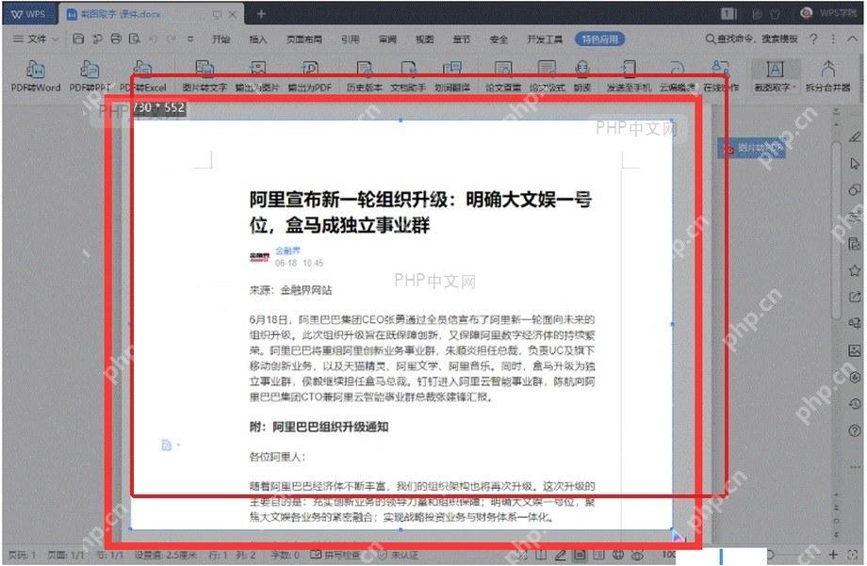The height and width of the screenshot is (566, 867).
Task: Click the share icon in right sidebar
Action: 855,297
